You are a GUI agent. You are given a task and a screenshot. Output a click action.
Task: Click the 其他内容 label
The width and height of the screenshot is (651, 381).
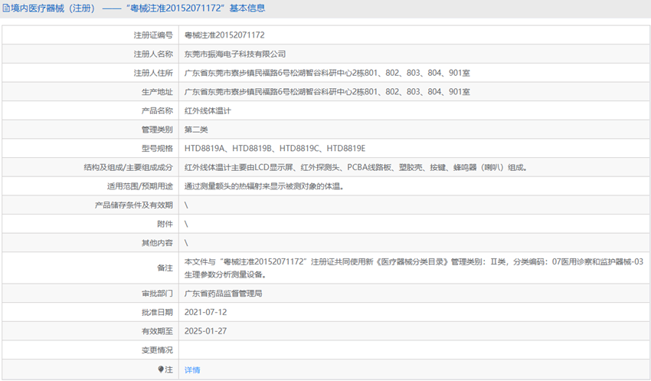(157, 243)
